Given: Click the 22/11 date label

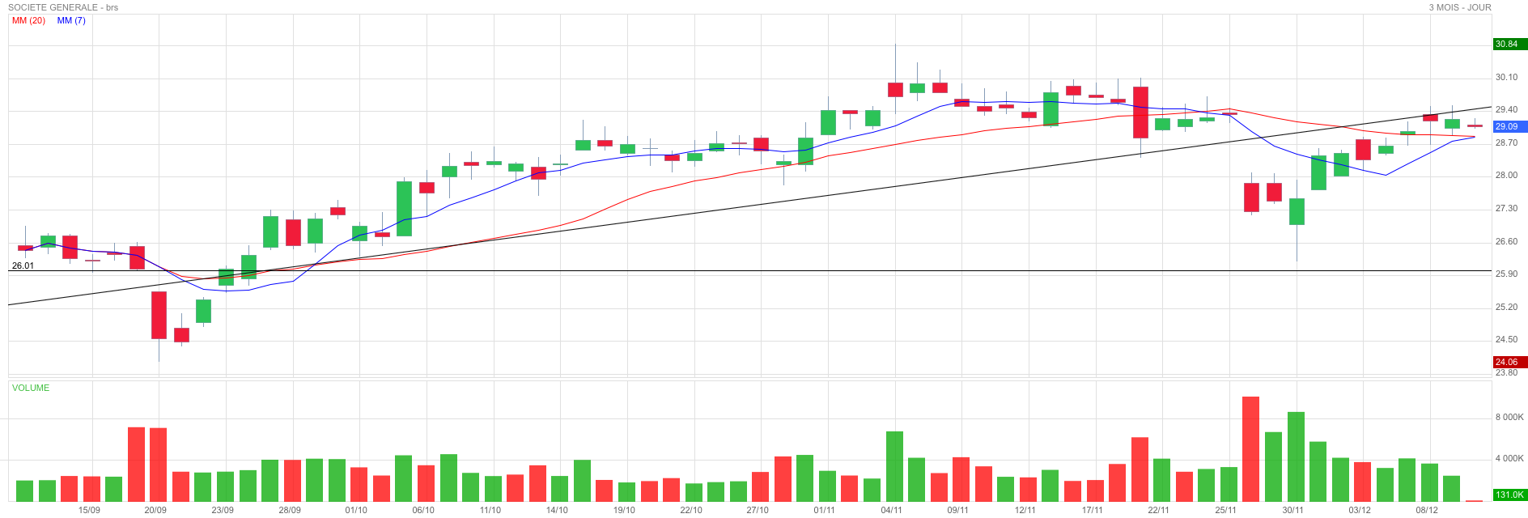Looking at the screenshot, I should tap(1159, 510).
